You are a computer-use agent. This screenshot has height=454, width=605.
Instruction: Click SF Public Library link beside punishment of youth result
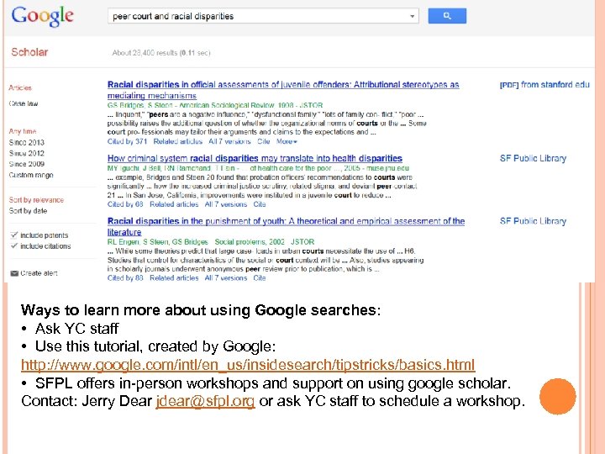click(x=533, y=221)
